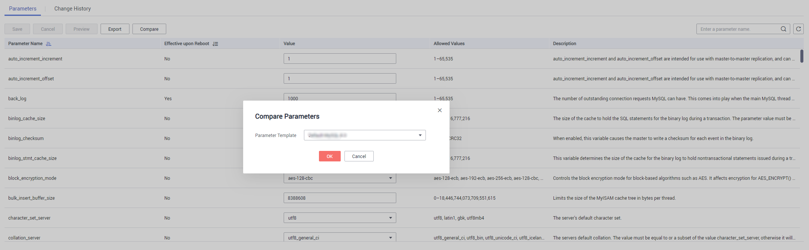The image size is (809, 250).
Task: Click the Allowed Values column header
Action: 449,44
